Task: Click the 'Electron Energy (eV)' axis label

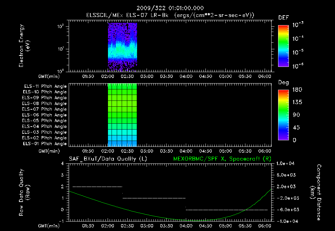Action: coord(24,46)
